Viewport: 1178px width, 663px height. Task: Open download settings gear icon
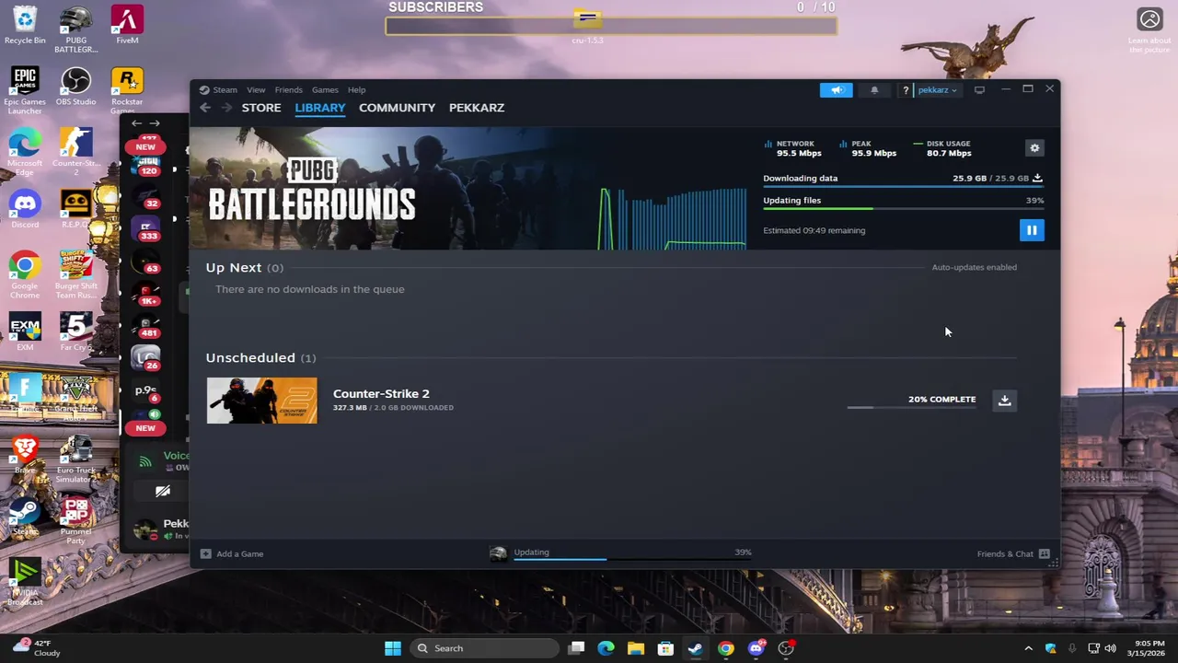click(x=1034, y=148)
